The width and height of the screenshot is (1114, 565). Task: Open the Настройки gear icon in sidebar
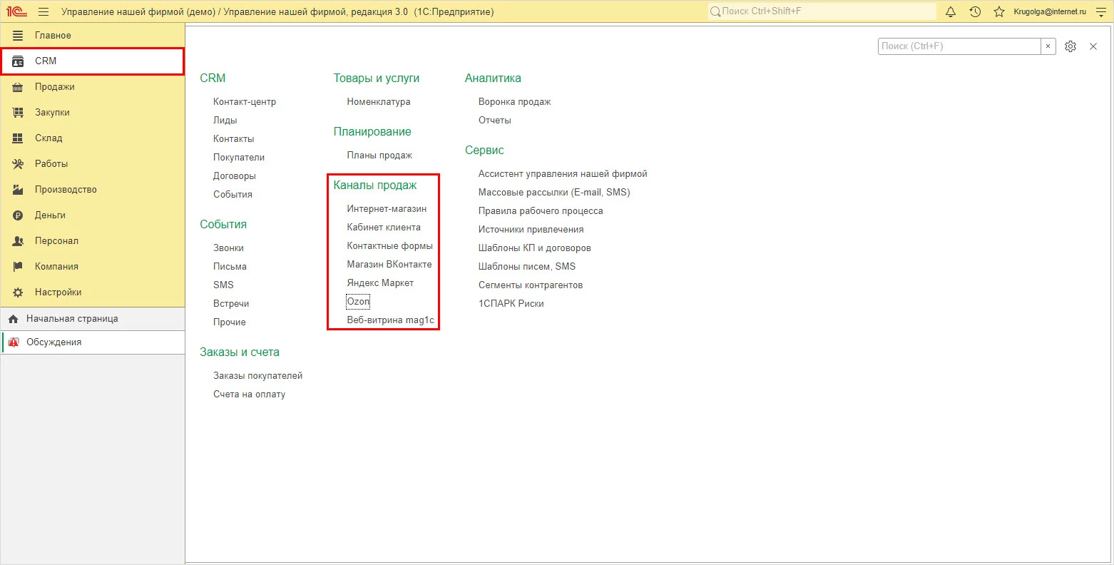point(19,292)
